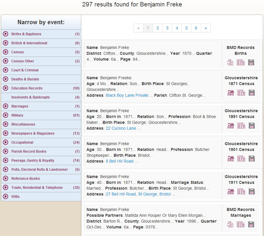Save the 1870 BMD Births record
Screen dimensions: 264x236
251,62
